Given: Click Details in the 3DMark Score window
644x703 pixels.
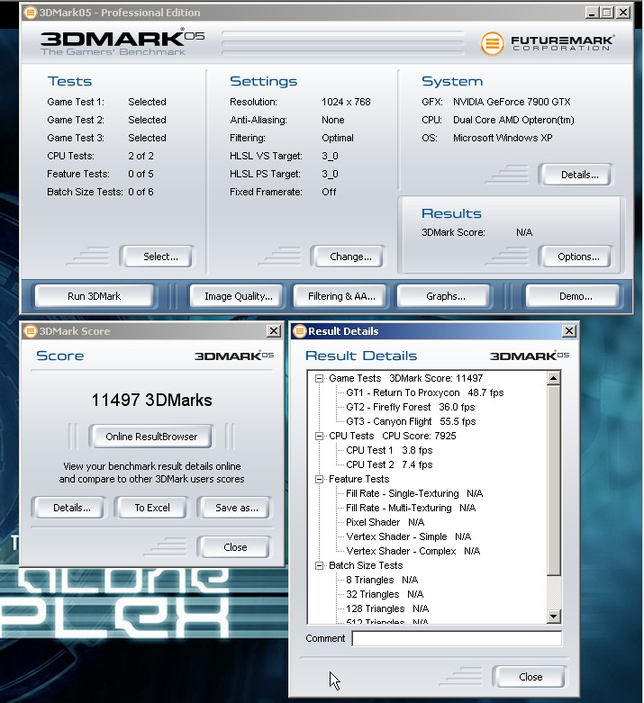Looking at the screenshot, I should [x=71, y=508].
